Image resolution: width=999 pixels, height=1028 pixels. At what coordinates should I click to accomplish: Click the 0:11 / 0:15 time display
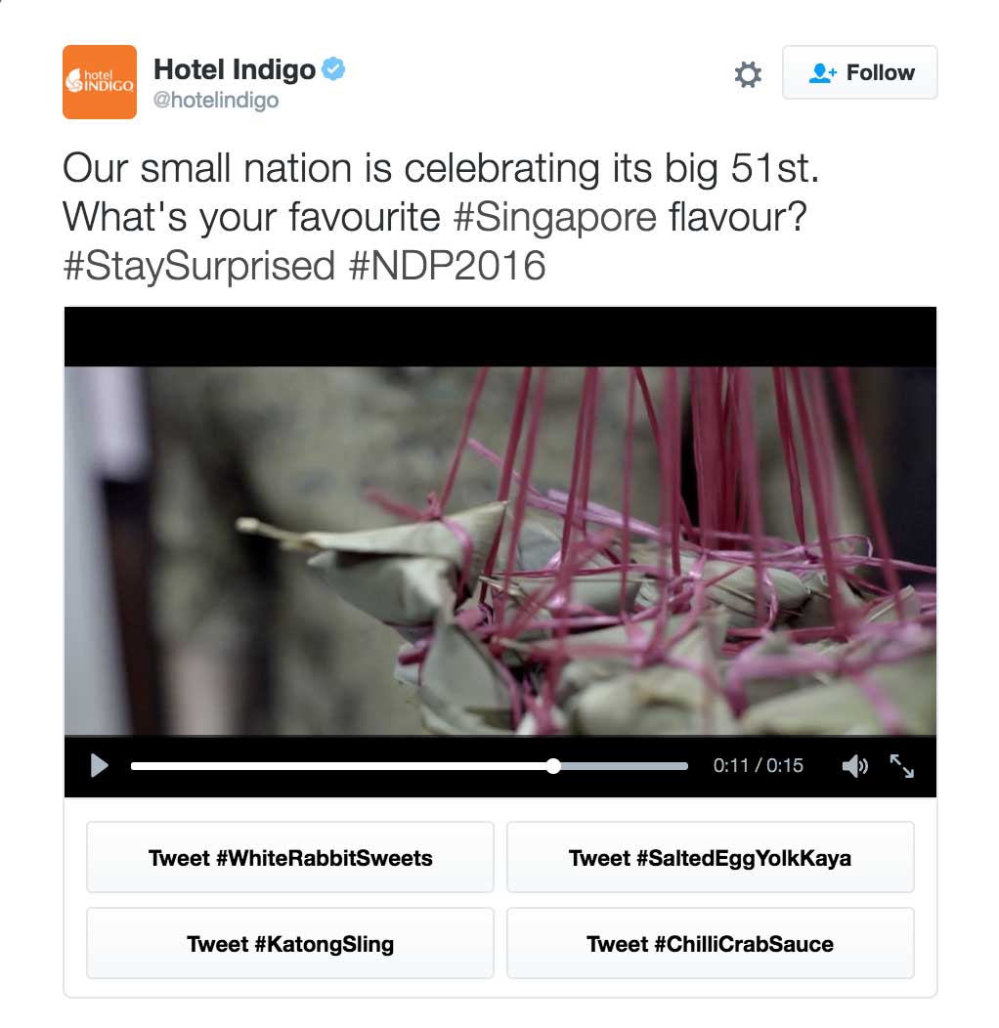tap(759, 766)
